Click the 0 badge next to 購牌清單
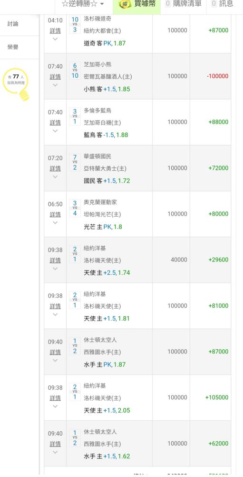243x477 pixels. 168,4
